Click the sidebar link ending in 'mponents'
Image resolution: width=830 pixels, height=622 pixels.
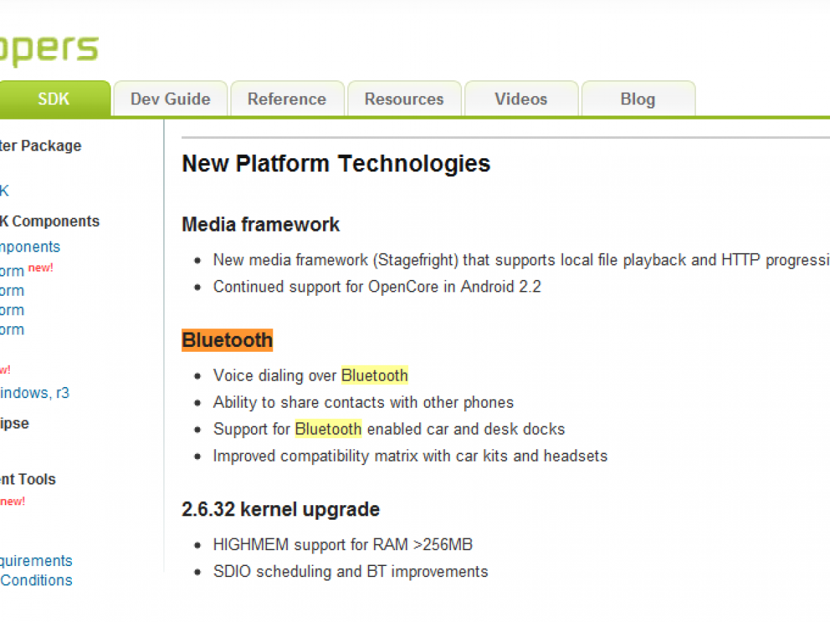tap(30, 247)
